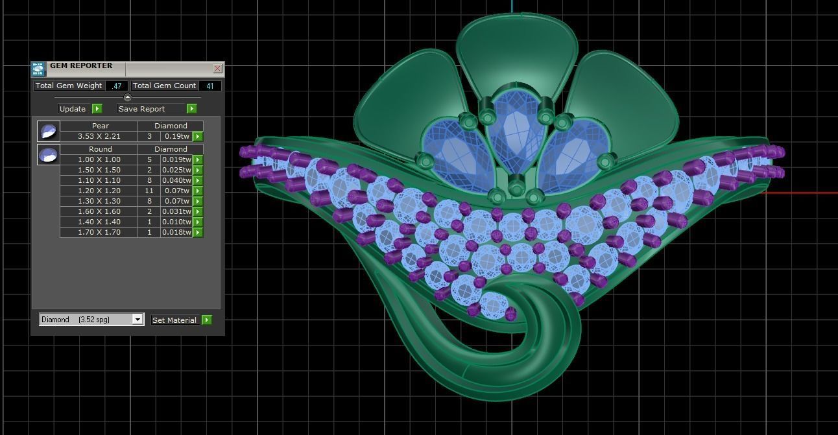
Task: Click the Pear header cell
Action: (99, 126)
